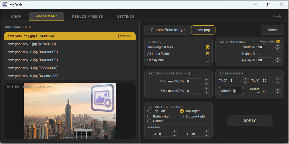Toggle Keep ratio checkbox
Image resolution: width=289 pixels, height=144 pixels.
click(x=278, y=42)
